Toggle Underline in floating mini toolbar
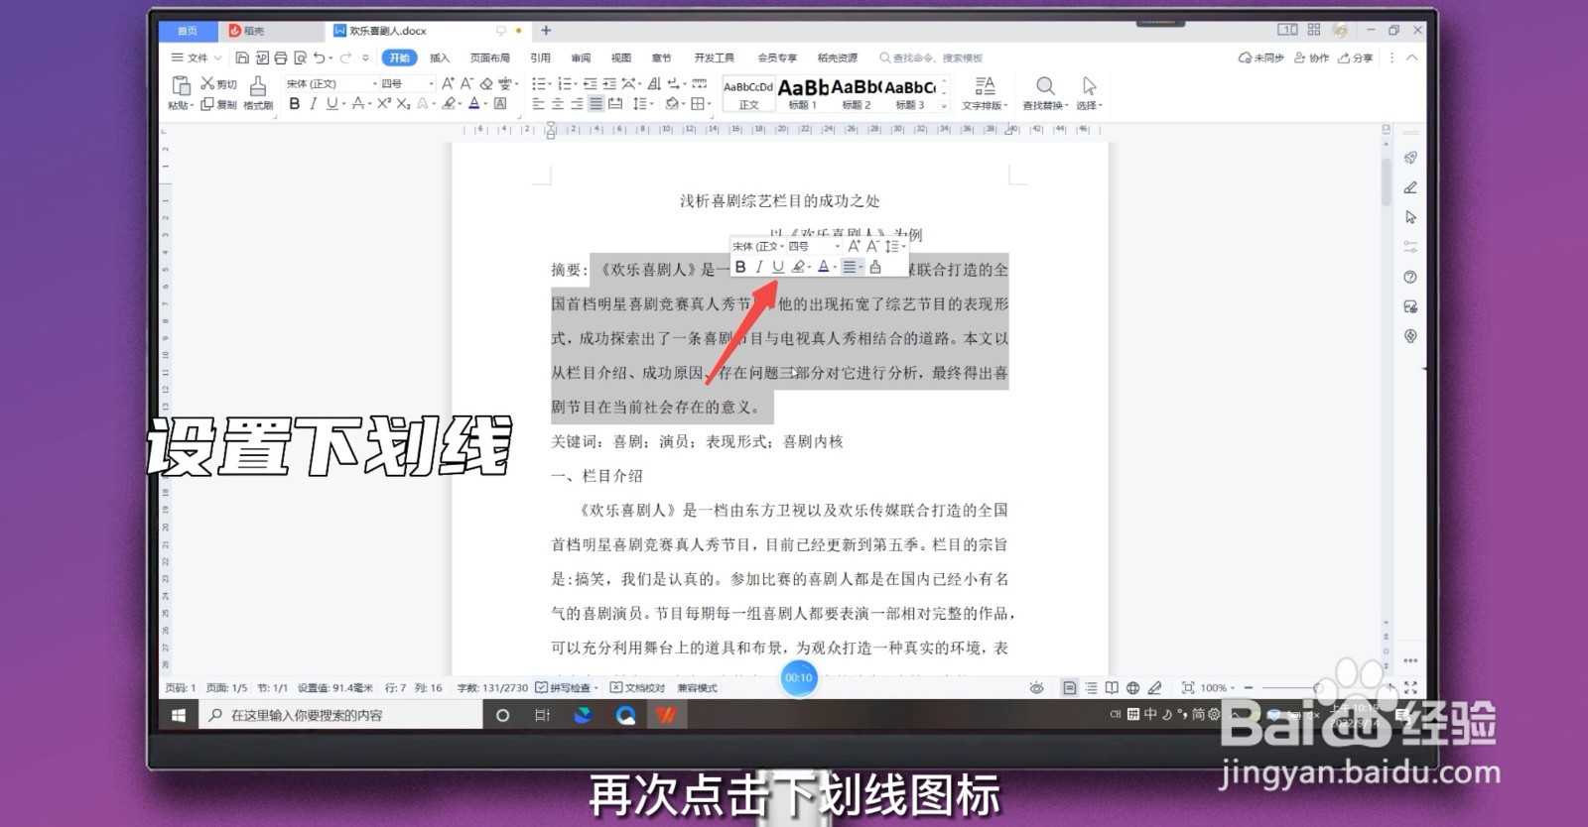 (x=778, y=267)
